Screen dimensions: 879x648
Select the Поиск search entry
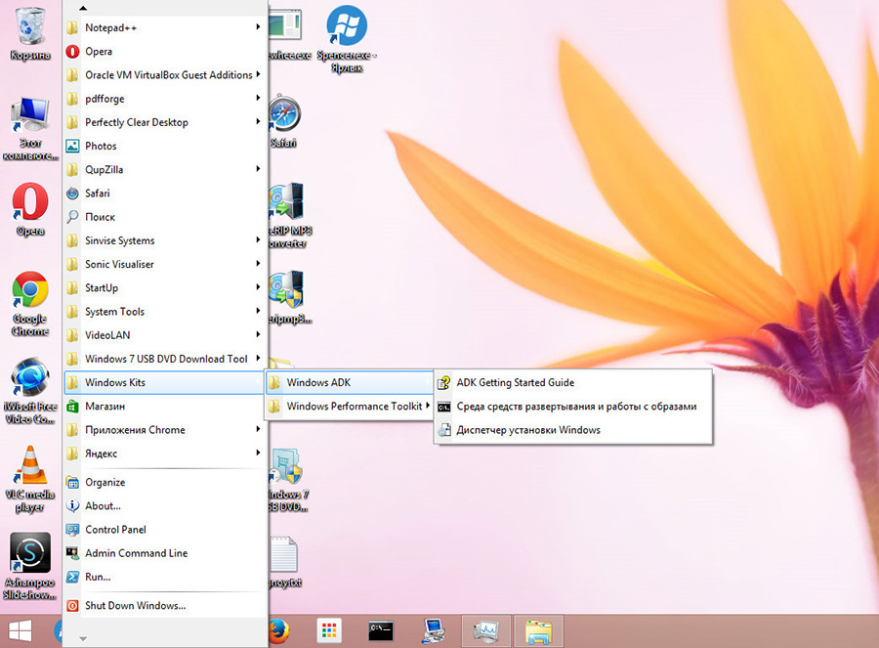[x=165, y=217]
